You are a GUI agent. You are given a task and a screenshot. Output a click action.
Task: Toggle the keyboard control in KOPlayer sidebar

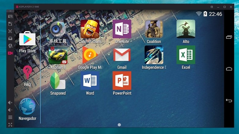tap(10, 16)
